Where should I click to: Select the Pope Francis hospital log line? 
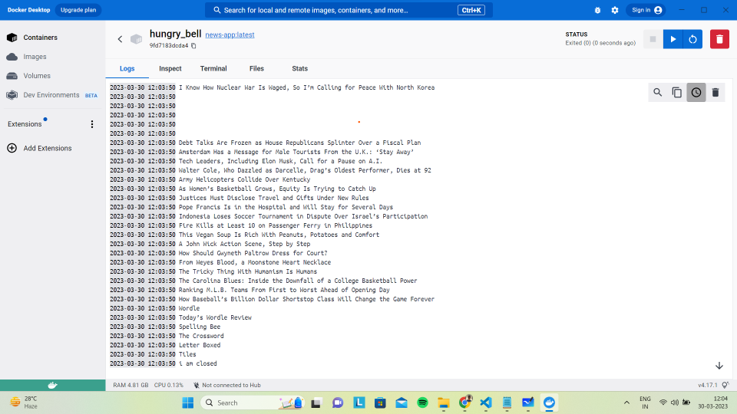[x=251, y=207]
